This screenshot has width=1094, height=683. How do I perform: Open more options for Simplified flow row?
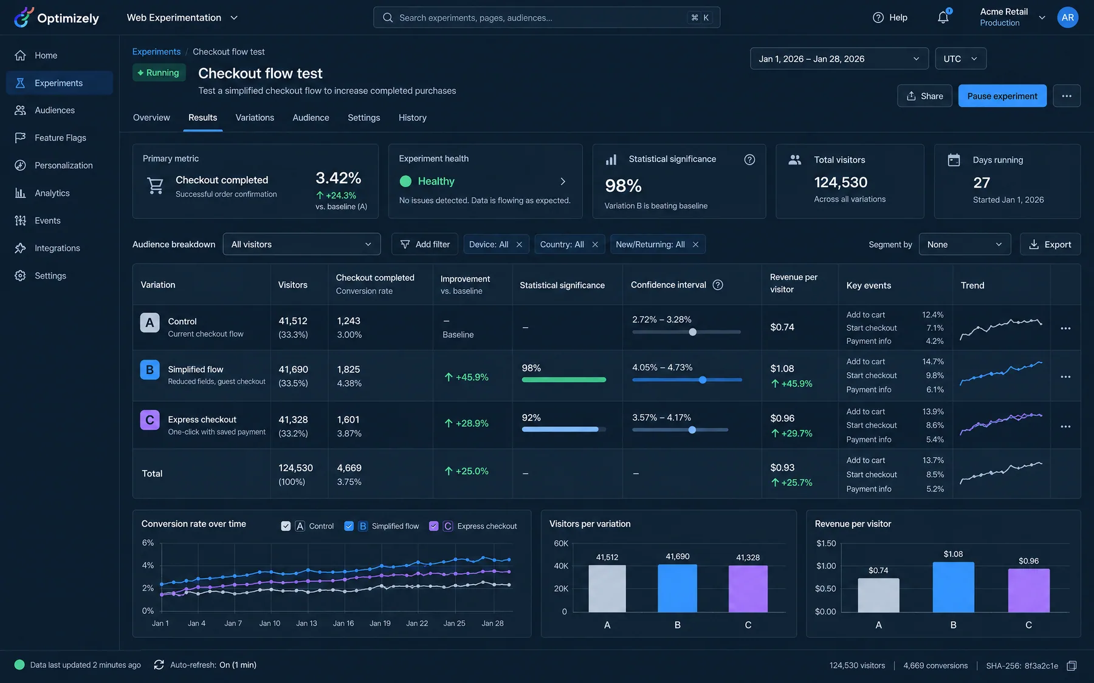tap(1065, 377)
